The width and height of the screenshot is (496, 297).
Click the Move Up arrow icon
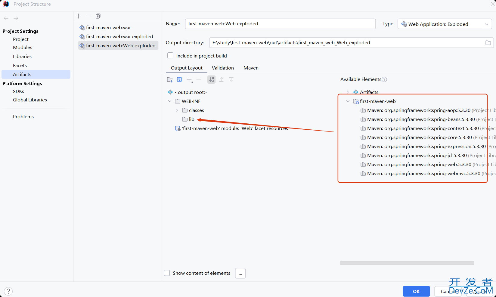coord(221,79)
